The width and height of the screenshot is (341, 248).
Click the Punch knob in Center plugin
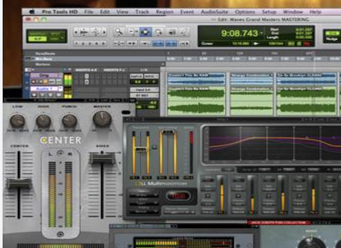69,121
